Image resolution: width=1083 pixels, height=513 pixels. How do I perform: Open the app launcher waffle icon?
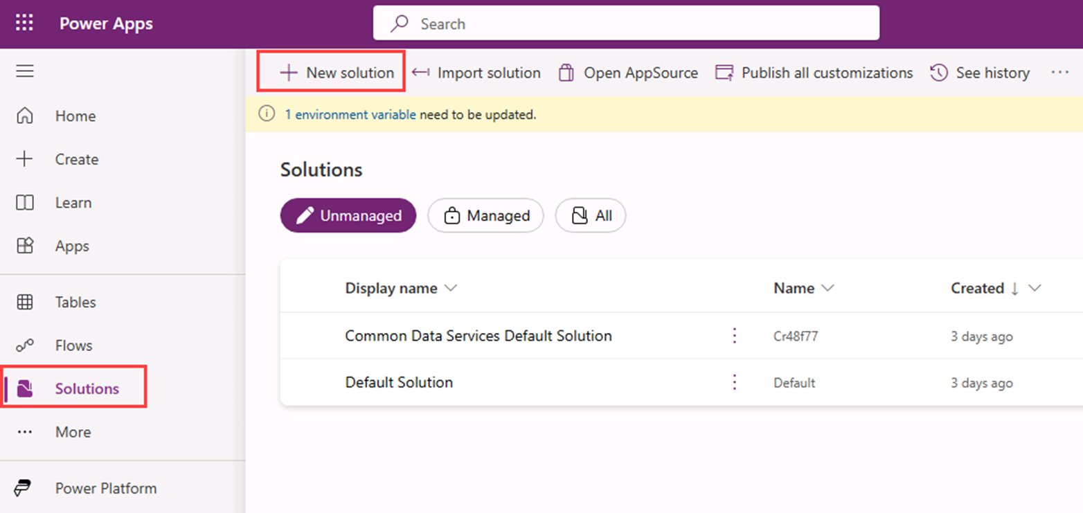[x=24, y=24]
